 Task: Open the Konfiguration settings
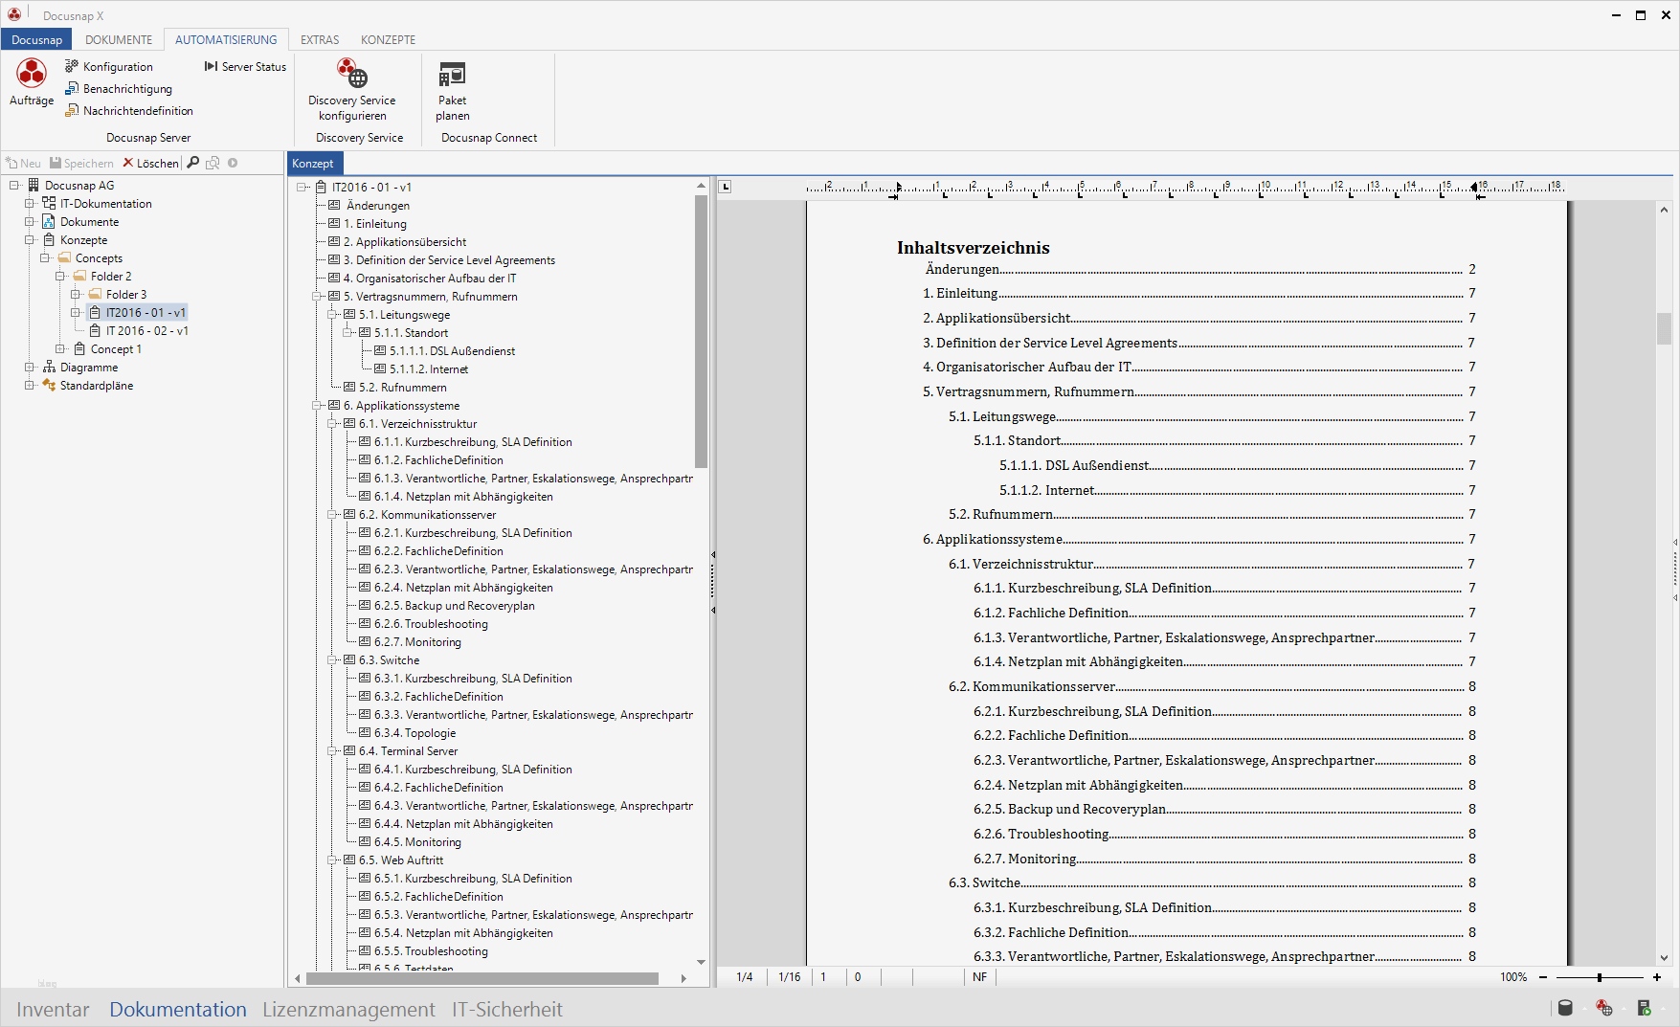pos(117,66)
